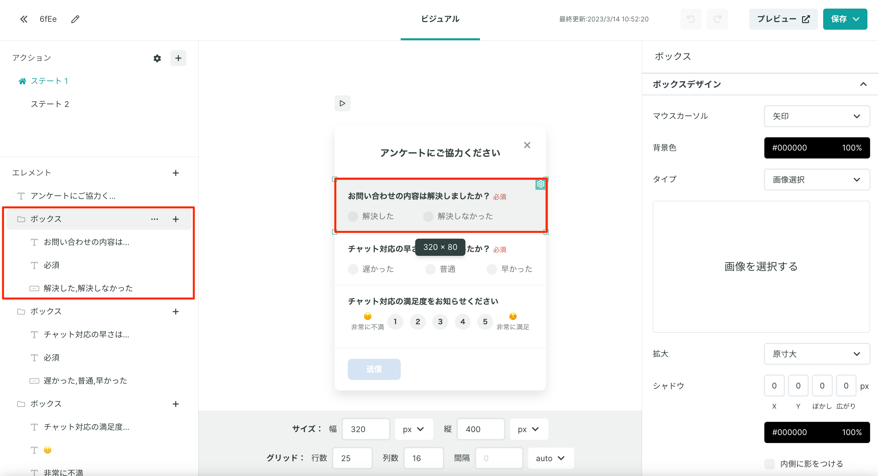
Task: Open the height unit px dropdown
Action: (529, 429)
